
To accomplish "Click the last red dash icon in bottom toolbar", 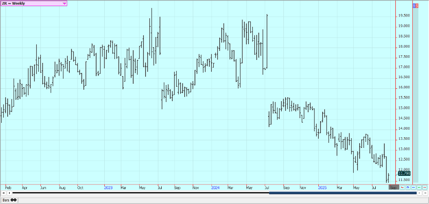I will pos(425,187).
